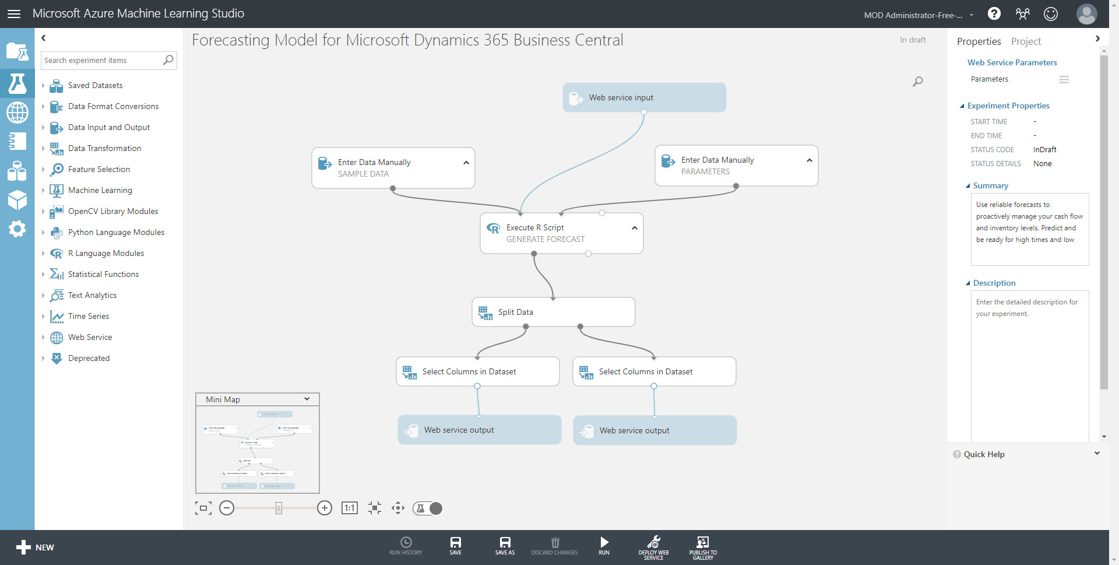Switch to the Project tab
This screenshot has height=565, width=1119.
coord(1026,41)
